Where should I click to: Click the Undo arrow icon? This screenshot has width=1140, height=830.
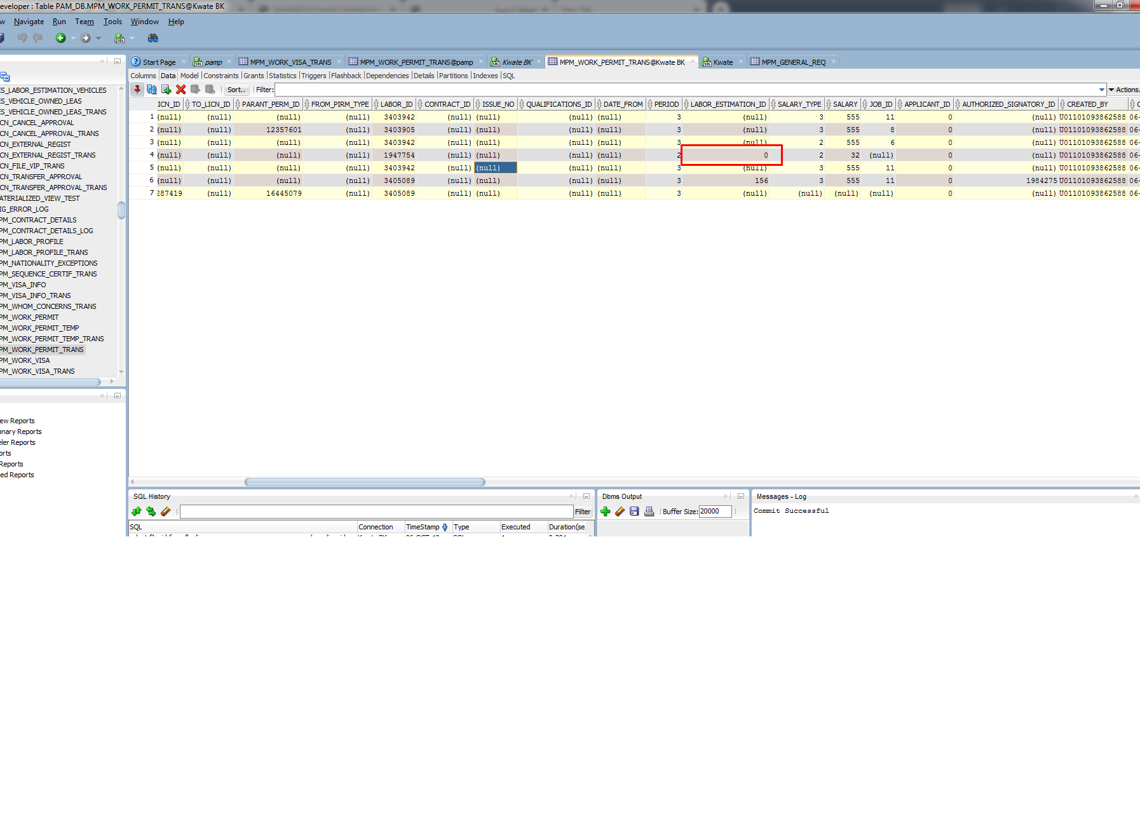(22, 38)
